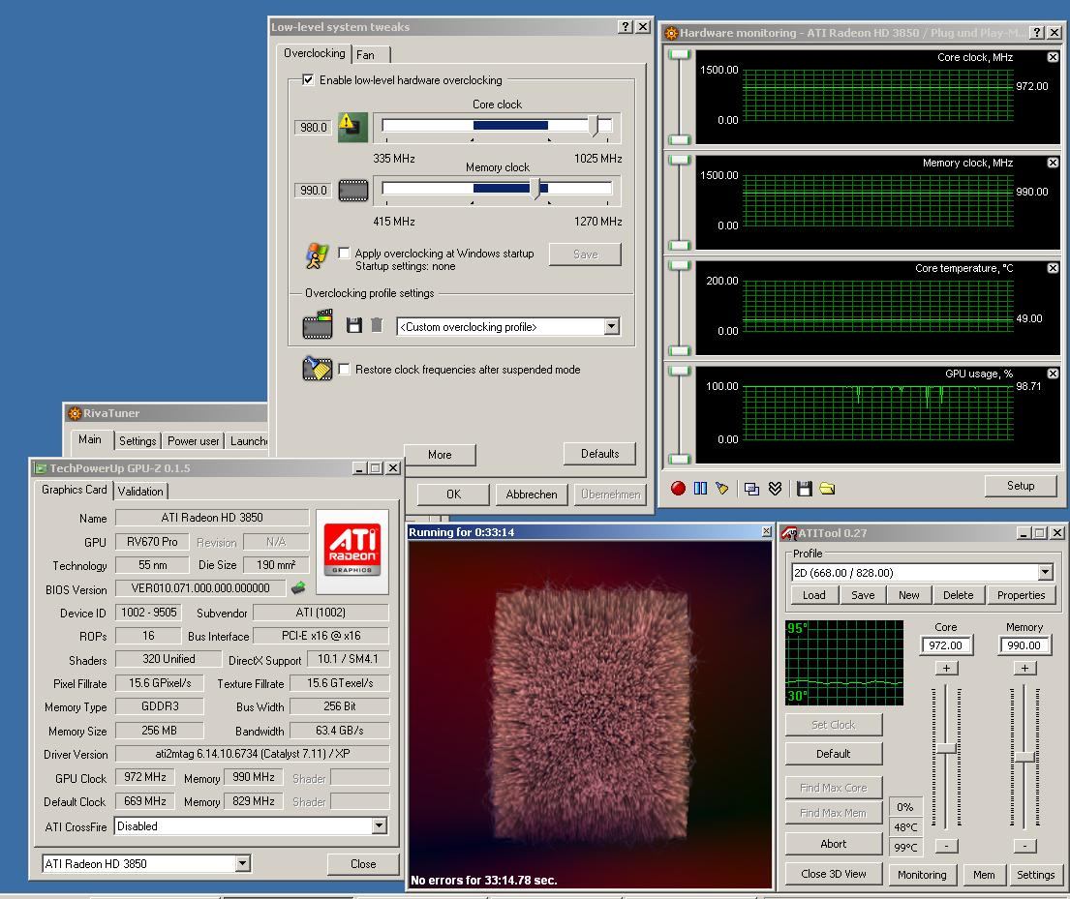Viewport: 1070px width, 899px height.
Task: Click Load profile in ATITool
Action: point(813,595)
